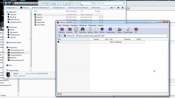Image resolution: width=175 pixels, height=98 pixels.
Task: Open Roaming in Explorer sidebar
Action: point(13,17)
